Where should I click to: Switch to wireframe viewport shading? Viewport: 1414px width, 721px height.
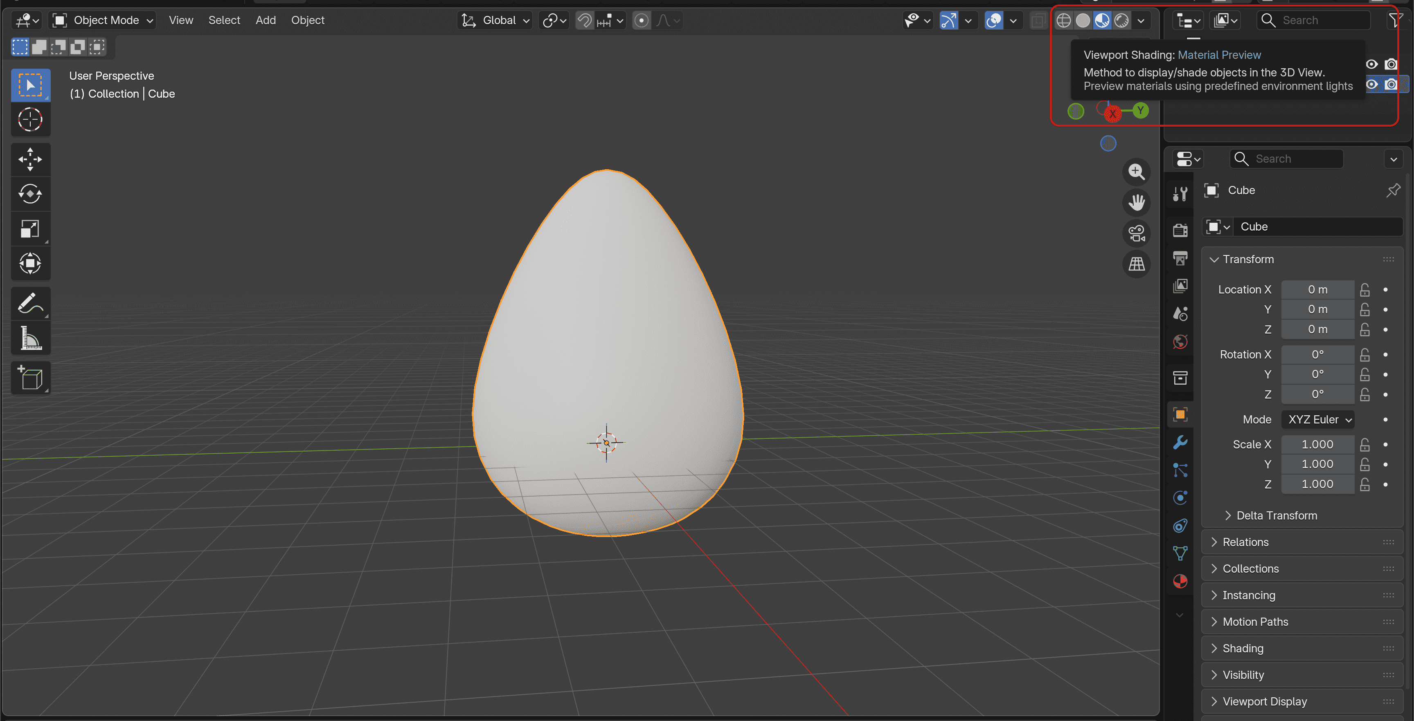coord(1064,21)
